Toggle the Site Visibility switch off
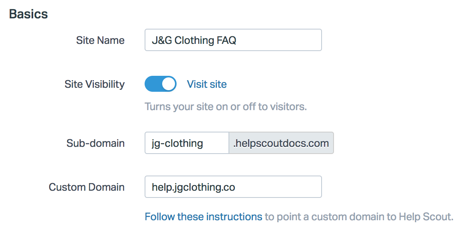 tap(161, 84)
